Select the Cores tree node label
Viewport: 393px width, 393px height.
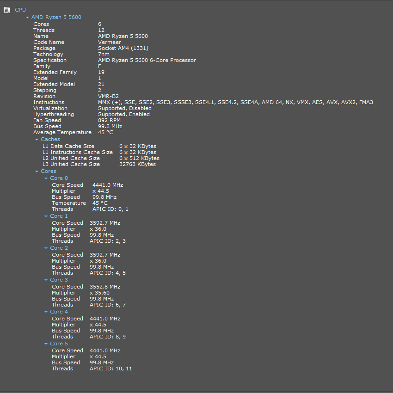(x=49, y=171)
